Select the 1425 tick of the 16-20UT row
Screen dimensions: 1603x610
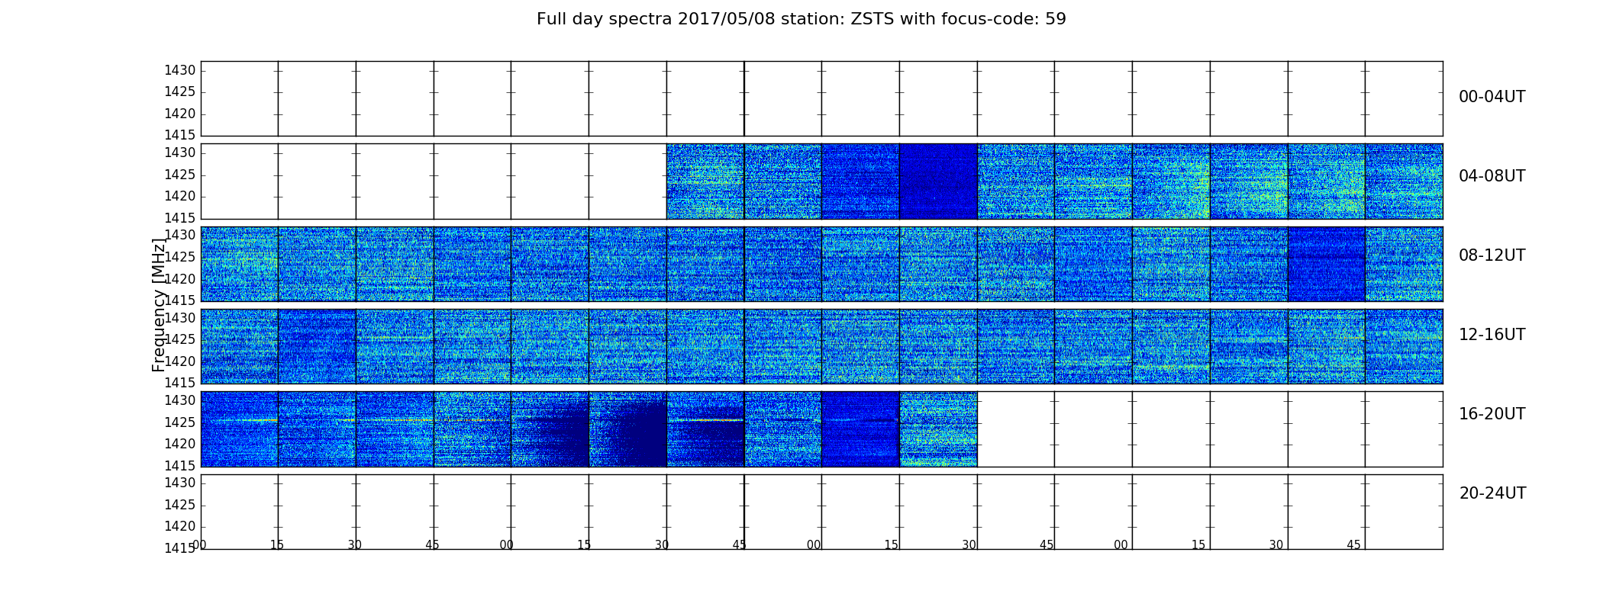tap(180, 423)
